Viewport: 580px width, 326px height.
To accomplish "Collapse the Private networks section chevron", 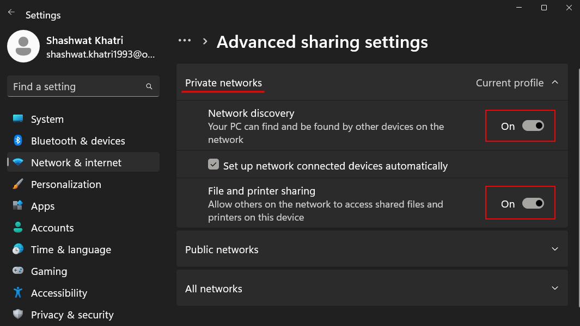I will click(555, 83).
